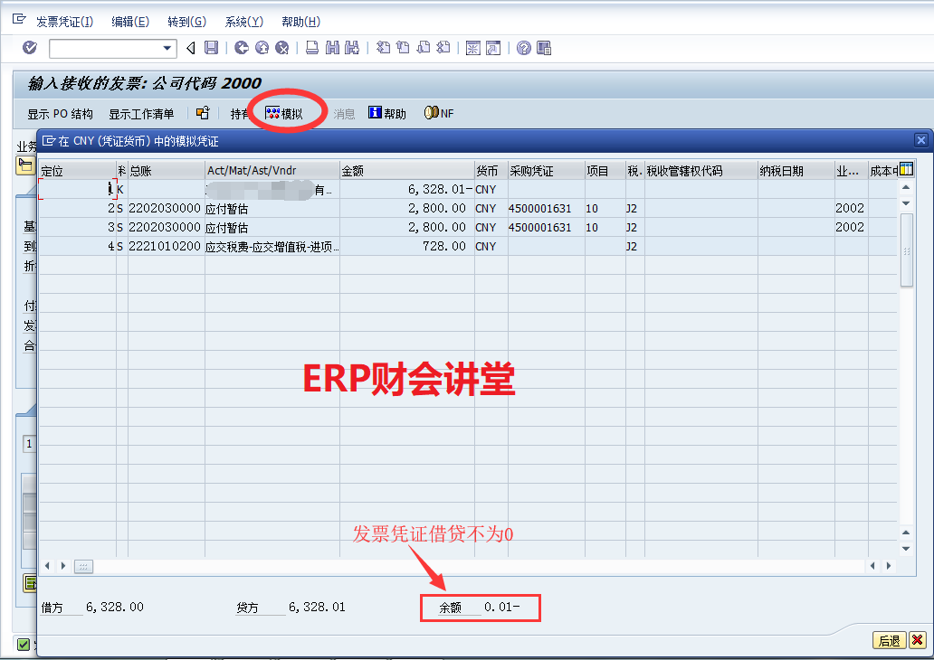Click the 模拟 (Simulate) button
934x660 pixels.
pyautogui.click(x=283, y=114)
